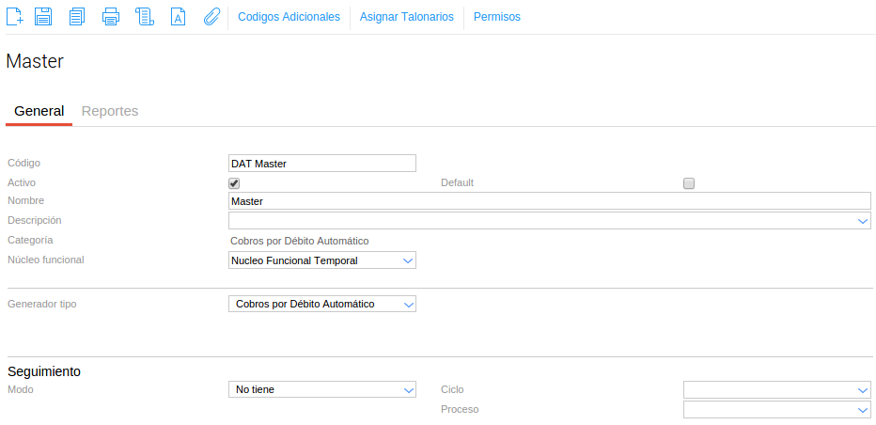Screen dimensions: 876x425
Task: Enable the Default checkbox
Action: coord(689,183)
